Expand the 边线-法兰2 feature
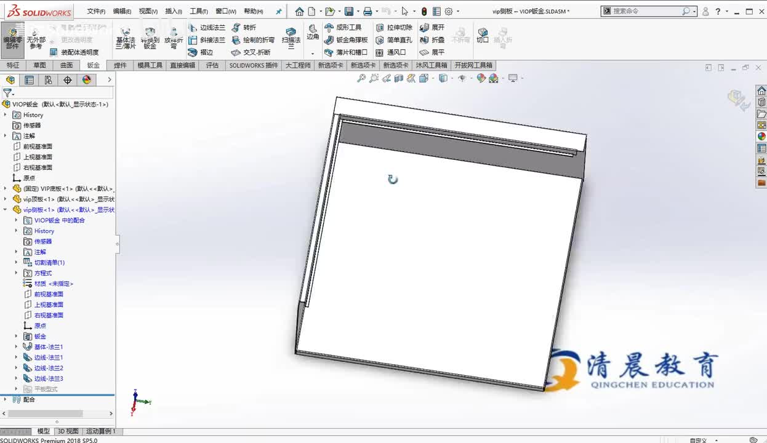The height and width of the screenshot is (443, 767). pyautogui.click(x=17, y=368)
